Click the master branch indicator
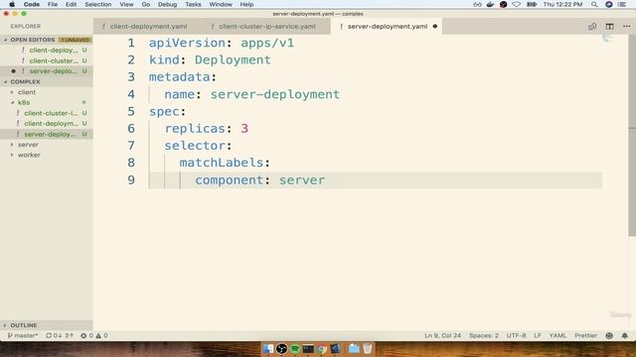 click(23, 335)
